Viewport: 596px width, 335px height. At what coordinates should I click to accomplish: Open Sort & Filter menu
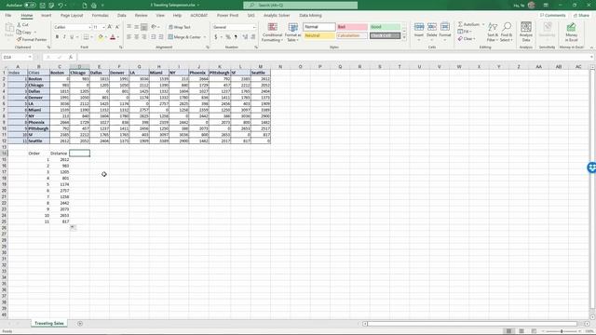click(x=493, y=32)
